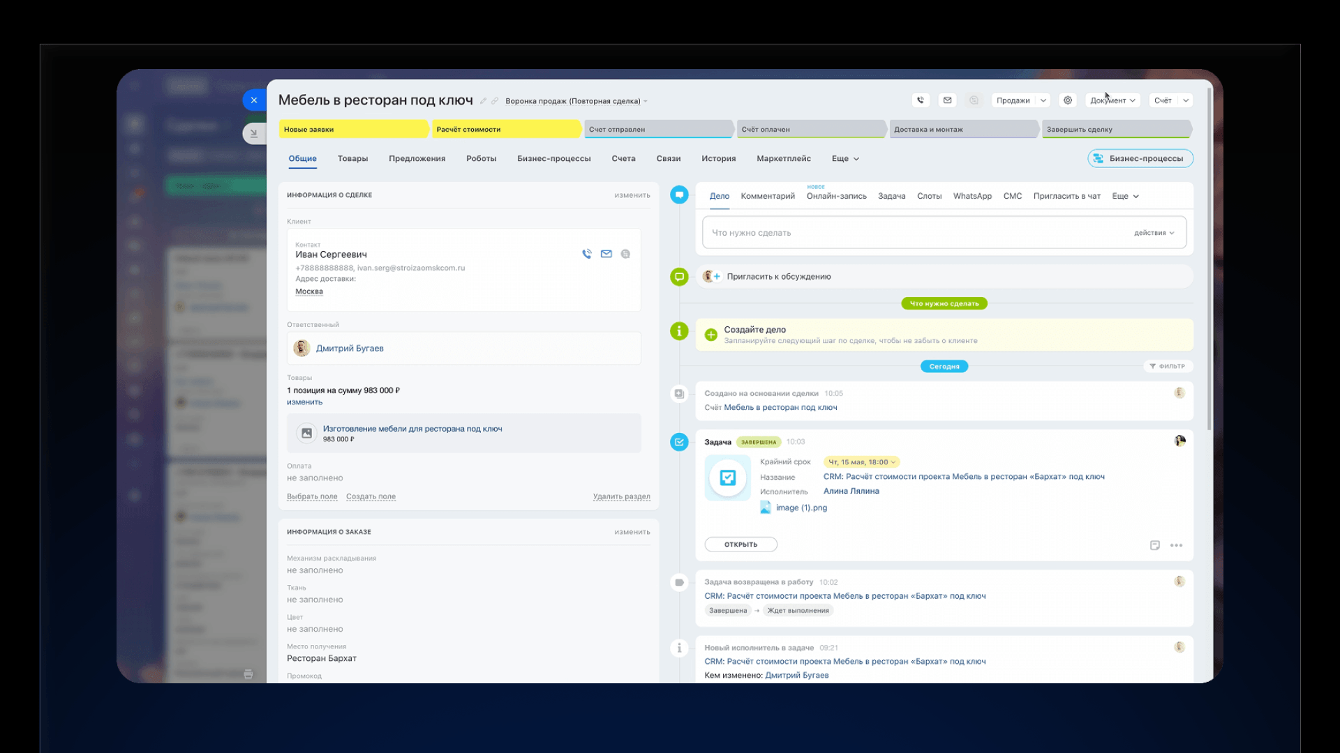Click product image placeholder icon
The height and width of the screenshot is (753, 1340).
306,433
